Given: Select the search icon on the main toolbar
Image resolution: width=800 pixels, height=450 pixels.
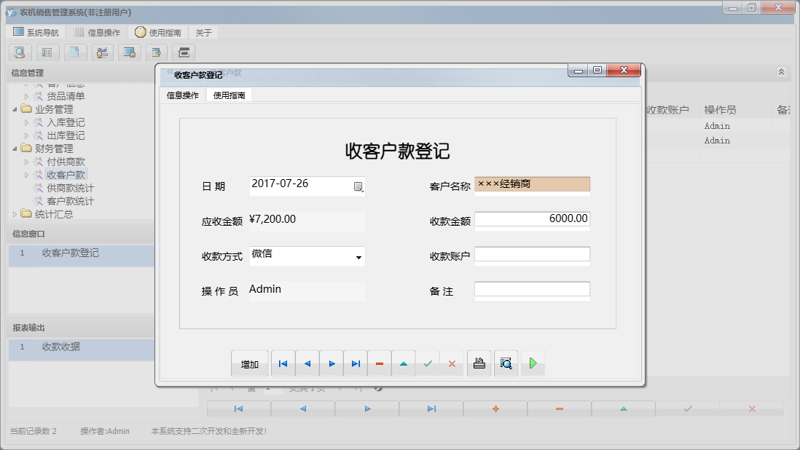Looking at the screenshot, I should [20, 52].
